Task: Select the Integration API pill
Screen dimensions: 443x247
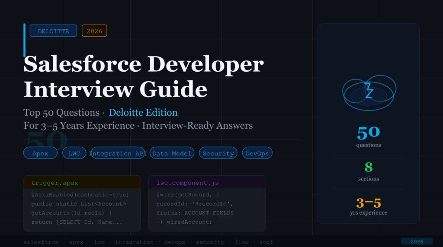Action: point(118,153)
